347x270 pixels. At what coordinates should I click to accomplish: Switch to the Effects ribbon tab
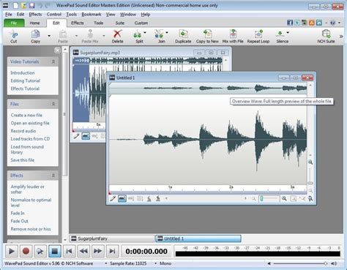78,23
